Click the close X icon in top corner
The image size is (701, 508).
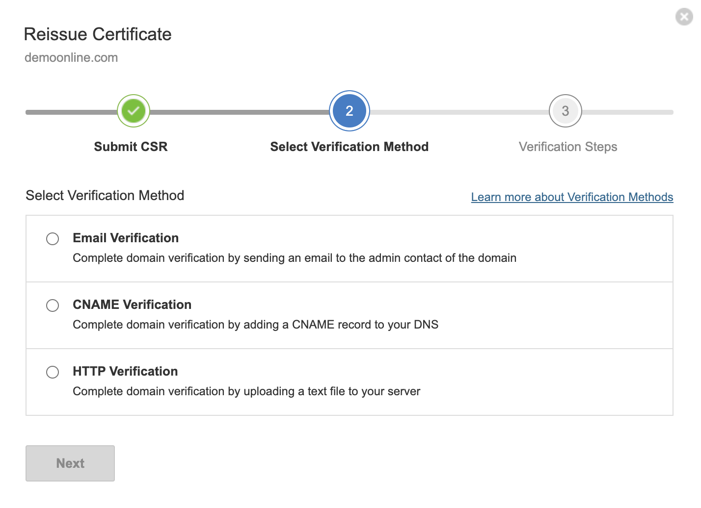pyautogui.click(x=684, y=17)
